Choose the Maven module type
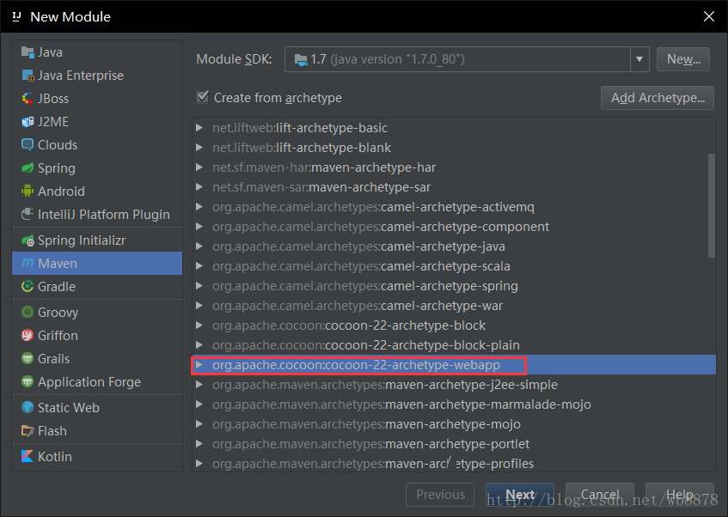This screenshot has width=728, height=517. [x=97, y=263]
